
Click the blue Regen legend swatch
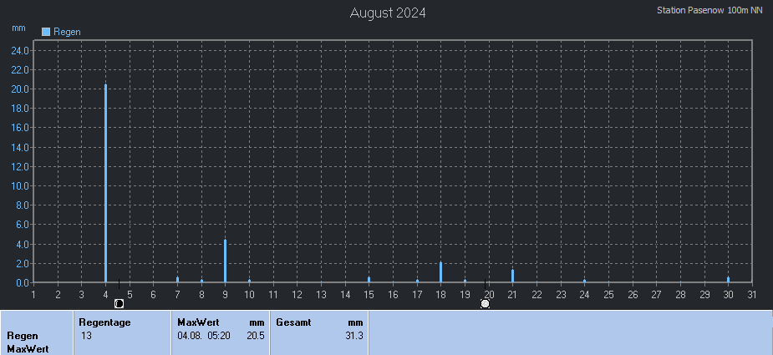[46, 32]
